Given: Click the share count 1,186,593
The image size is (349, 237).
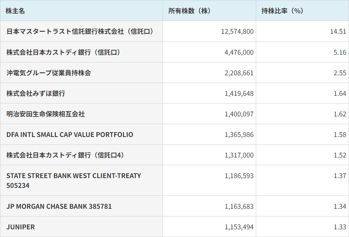Looking at the screenshot, I should (239, 176).
